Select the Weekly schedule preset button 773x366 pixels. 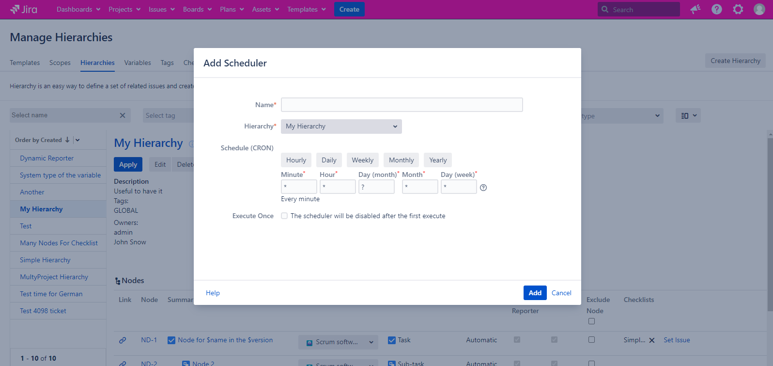[x=362, y=160]
